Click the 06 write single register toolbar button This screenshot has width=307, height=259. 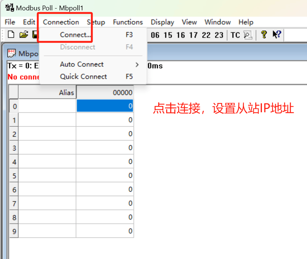click(x=155, y=35)
